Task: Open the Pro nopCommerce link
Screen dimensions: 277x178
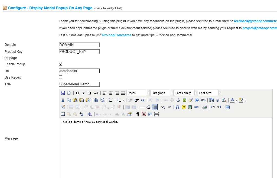Action: click(117, 35)
